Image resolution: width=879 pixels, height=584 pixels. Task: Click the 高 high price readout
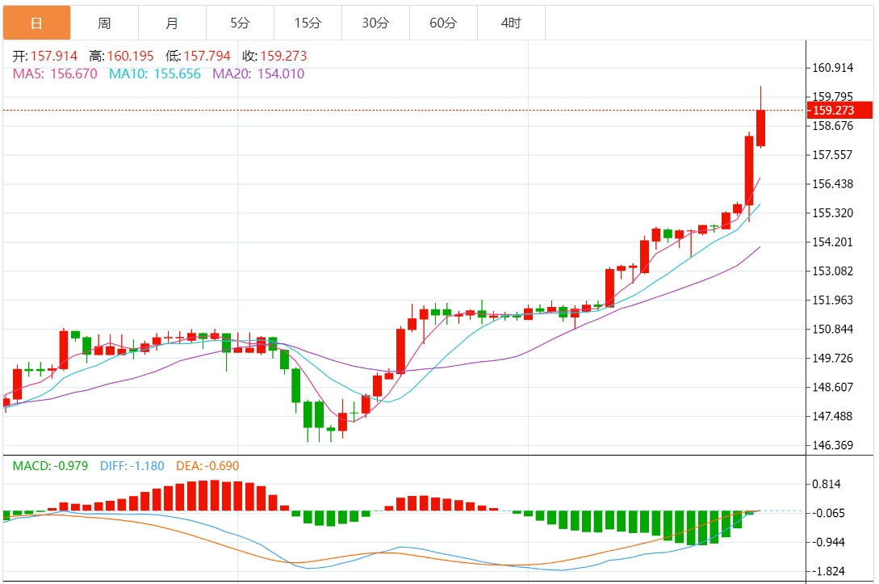pyautogui.click(x=121, y=57)
